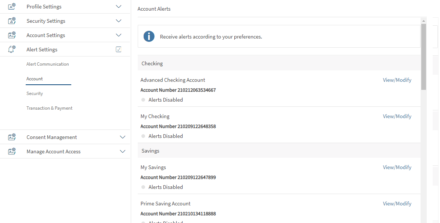This screenshot has width=440, height=223.
Task: Click the Consent Management icon
Action: click(12, 137)
